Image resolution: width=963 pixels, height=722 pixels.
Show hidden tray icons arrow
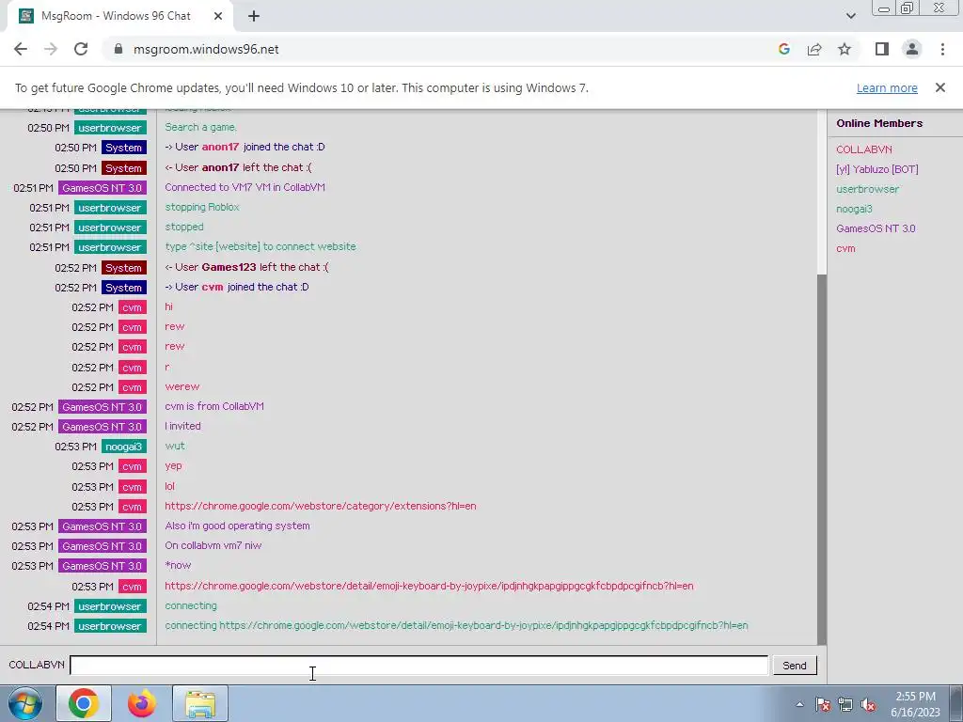pos(799,704)
